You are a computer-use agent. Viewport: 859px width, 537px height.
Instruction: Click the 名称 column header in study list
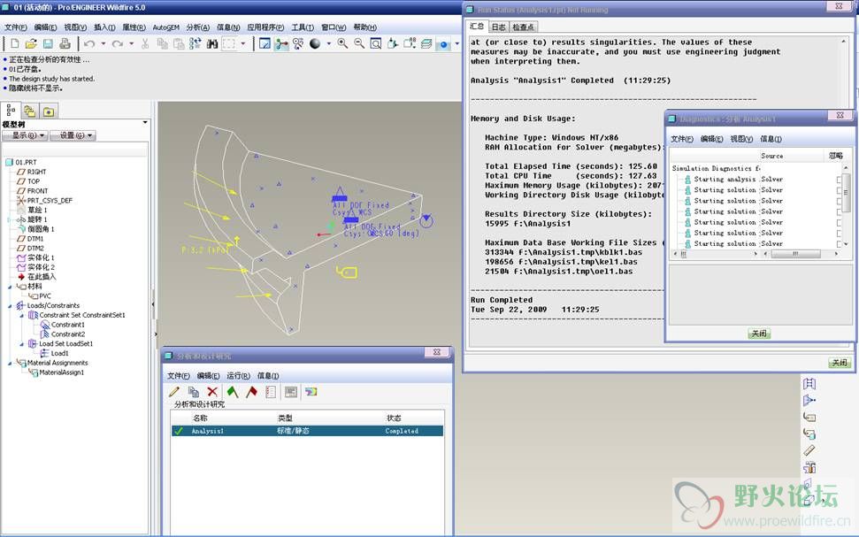(201, 418)
